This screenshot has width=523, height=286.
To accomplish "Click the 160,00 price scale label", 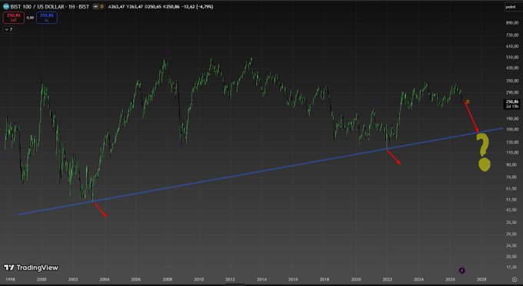I will [x=512, y=130].
